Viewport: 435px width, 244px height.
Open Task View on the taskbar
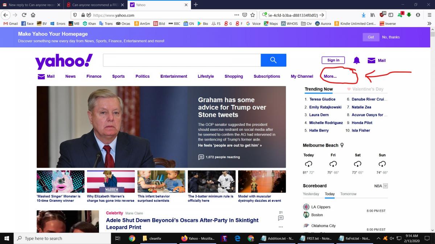[117, 238]
